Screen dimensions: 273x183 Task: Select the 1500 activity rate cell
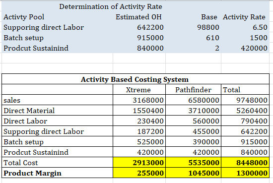(x=259, y=38)
